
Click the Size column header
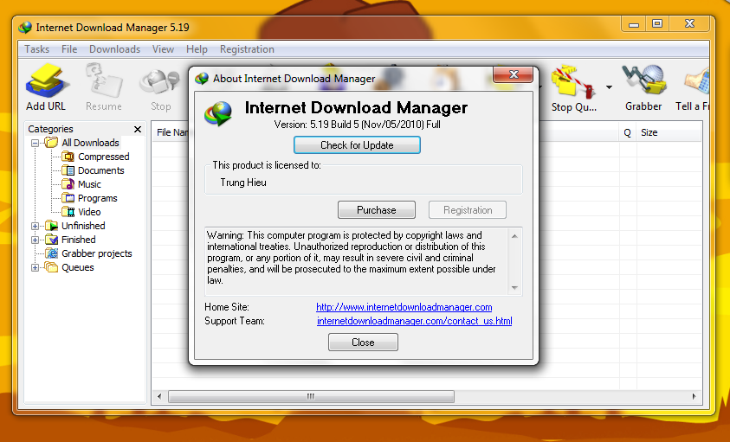coord(669,132)
